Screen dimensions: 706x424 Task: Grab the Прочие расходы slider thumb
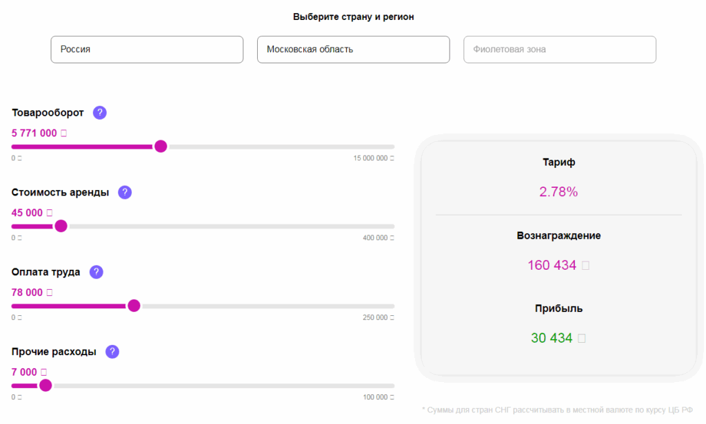click(46, 385)
